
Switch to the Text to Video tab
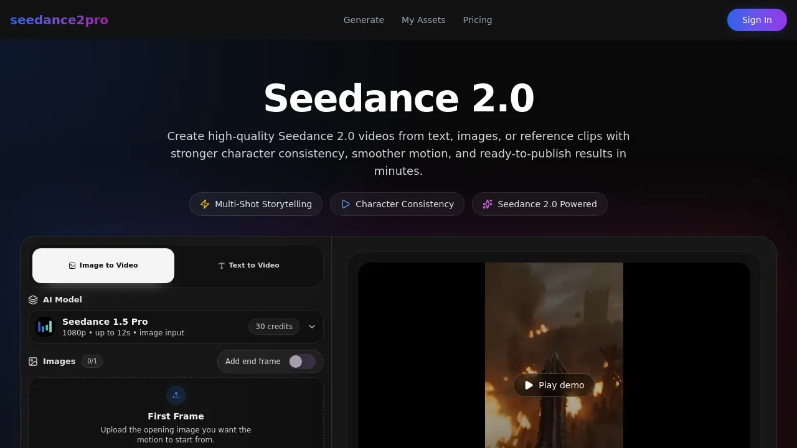(248, 266)
